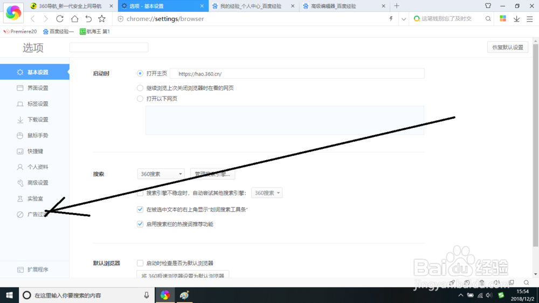Open the downloads arrow icon
The image size is (539, 303).
[x=517, y=19]
